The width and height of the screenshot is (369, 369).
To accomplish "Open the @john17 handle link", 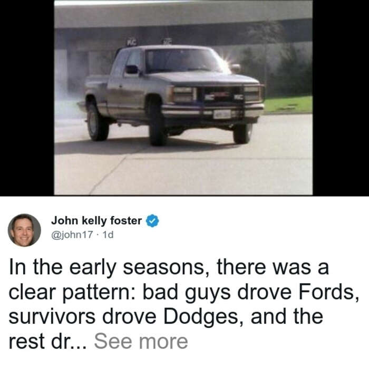I will 72,235.
